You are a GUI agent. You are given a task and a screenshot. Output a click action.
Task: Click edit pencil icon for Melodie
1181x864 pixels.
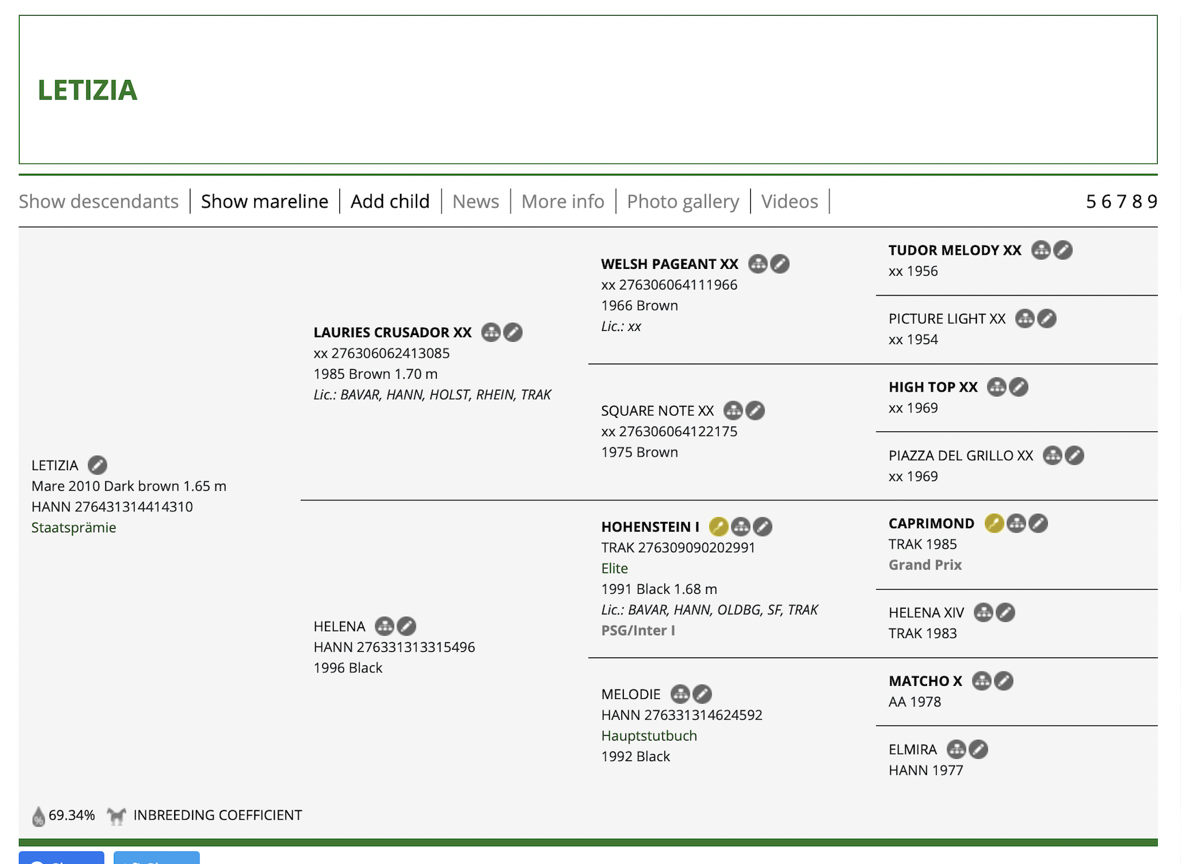click(702, 695)
